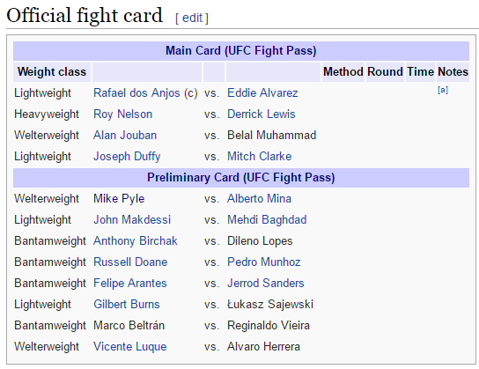Open the Mike Pyle link
Image resolution: width=479 pixels, height=369 pixels.
pos(119,198)
